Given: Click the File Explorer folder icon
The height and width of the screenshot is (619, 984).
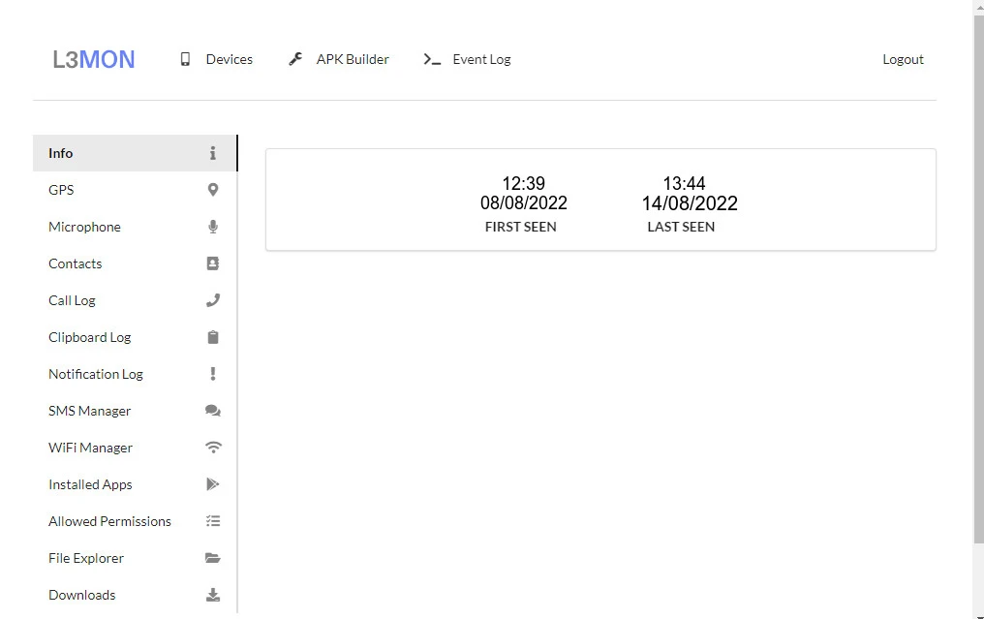Looking at the screenshot, I should [x=213, y=558].
